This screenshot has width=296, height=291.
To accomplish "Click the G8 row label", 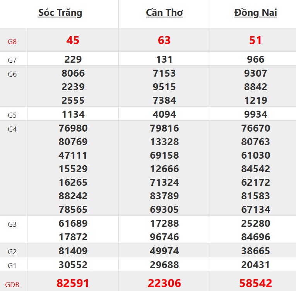I will 12,41.
